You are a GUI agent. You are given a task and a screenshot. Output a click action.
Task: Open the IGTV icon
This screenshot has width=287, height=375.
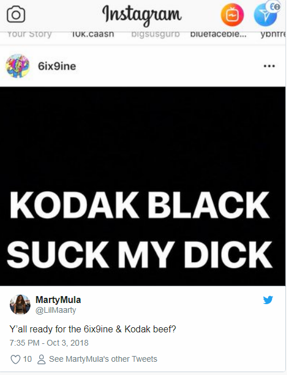[x=232, y=15]
